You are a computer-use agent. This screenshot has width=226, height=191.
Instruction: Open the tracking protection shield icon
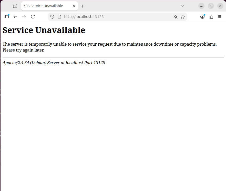pyautogui.click(x=52, y=17)
